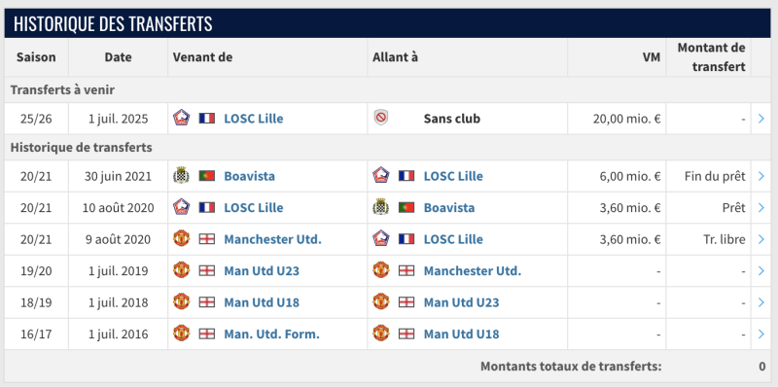Expand the 25/26 Sans club transfer details arrow
The height and width of the screenshot is (387, 778).
click(761, 119)
